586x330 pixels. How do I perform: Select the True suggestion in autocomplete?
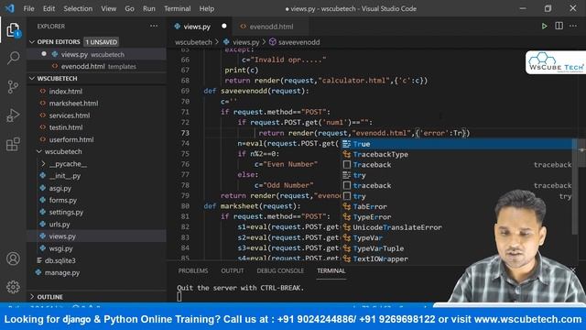coord(458,144)
